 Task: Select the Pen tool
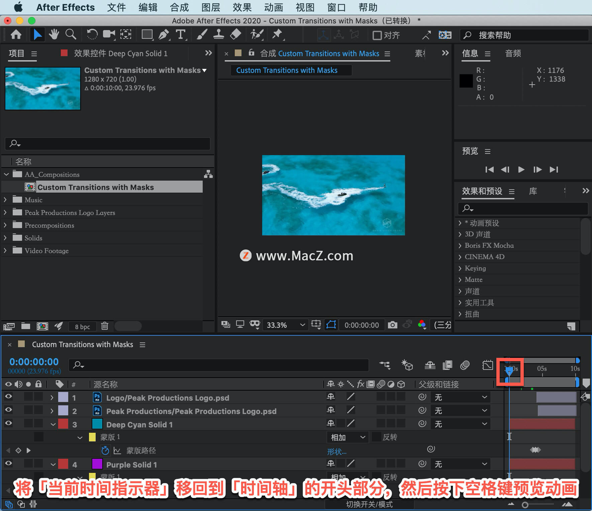[x=164, y=34]
